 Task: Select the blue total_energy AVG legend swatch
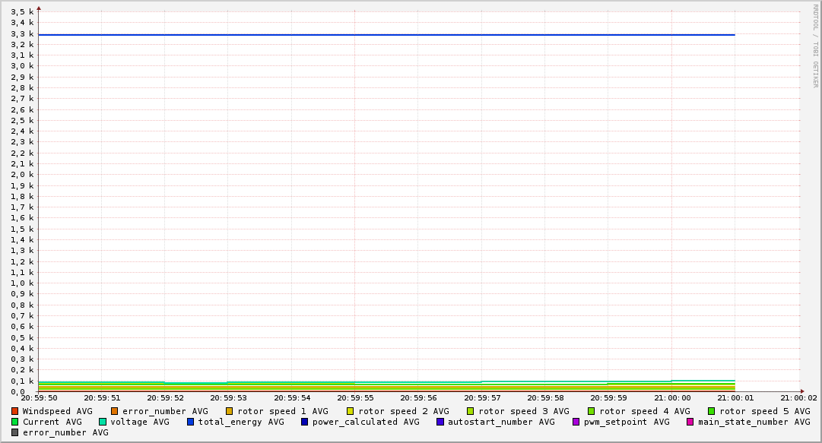pos(191,422)
